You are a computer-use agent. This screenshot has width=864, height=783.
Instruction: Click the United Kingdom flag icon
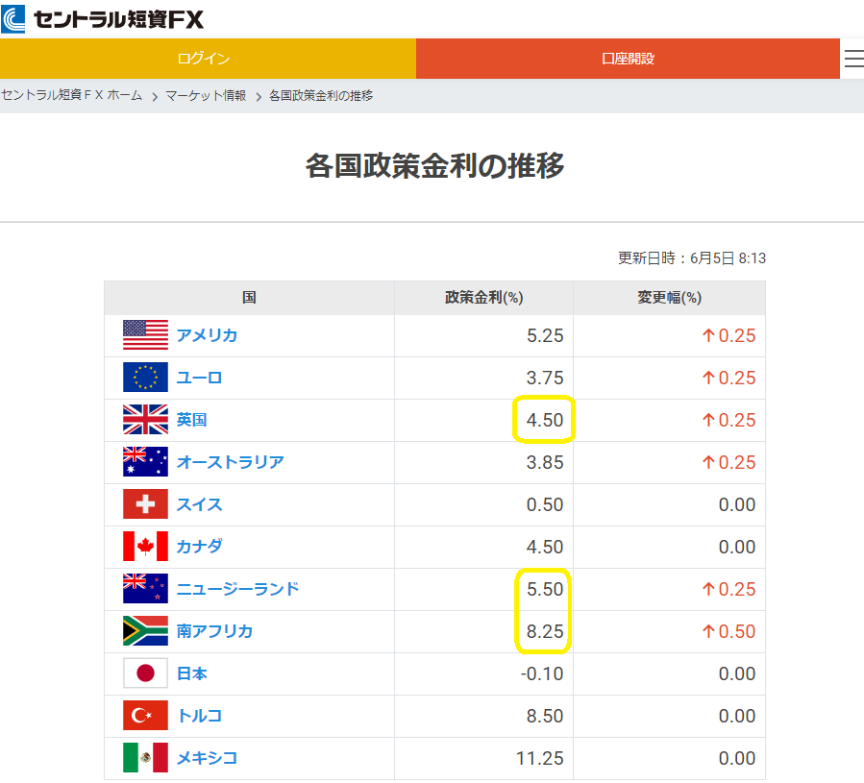(145, 420)
